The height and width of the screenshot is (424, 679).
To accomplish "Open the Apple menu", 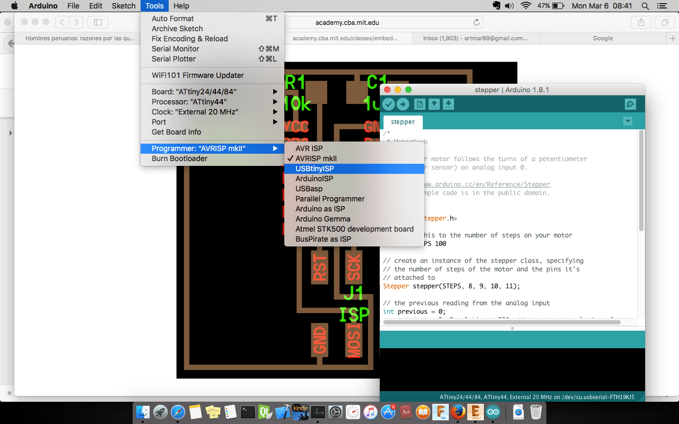I will [x=14, y=6].
